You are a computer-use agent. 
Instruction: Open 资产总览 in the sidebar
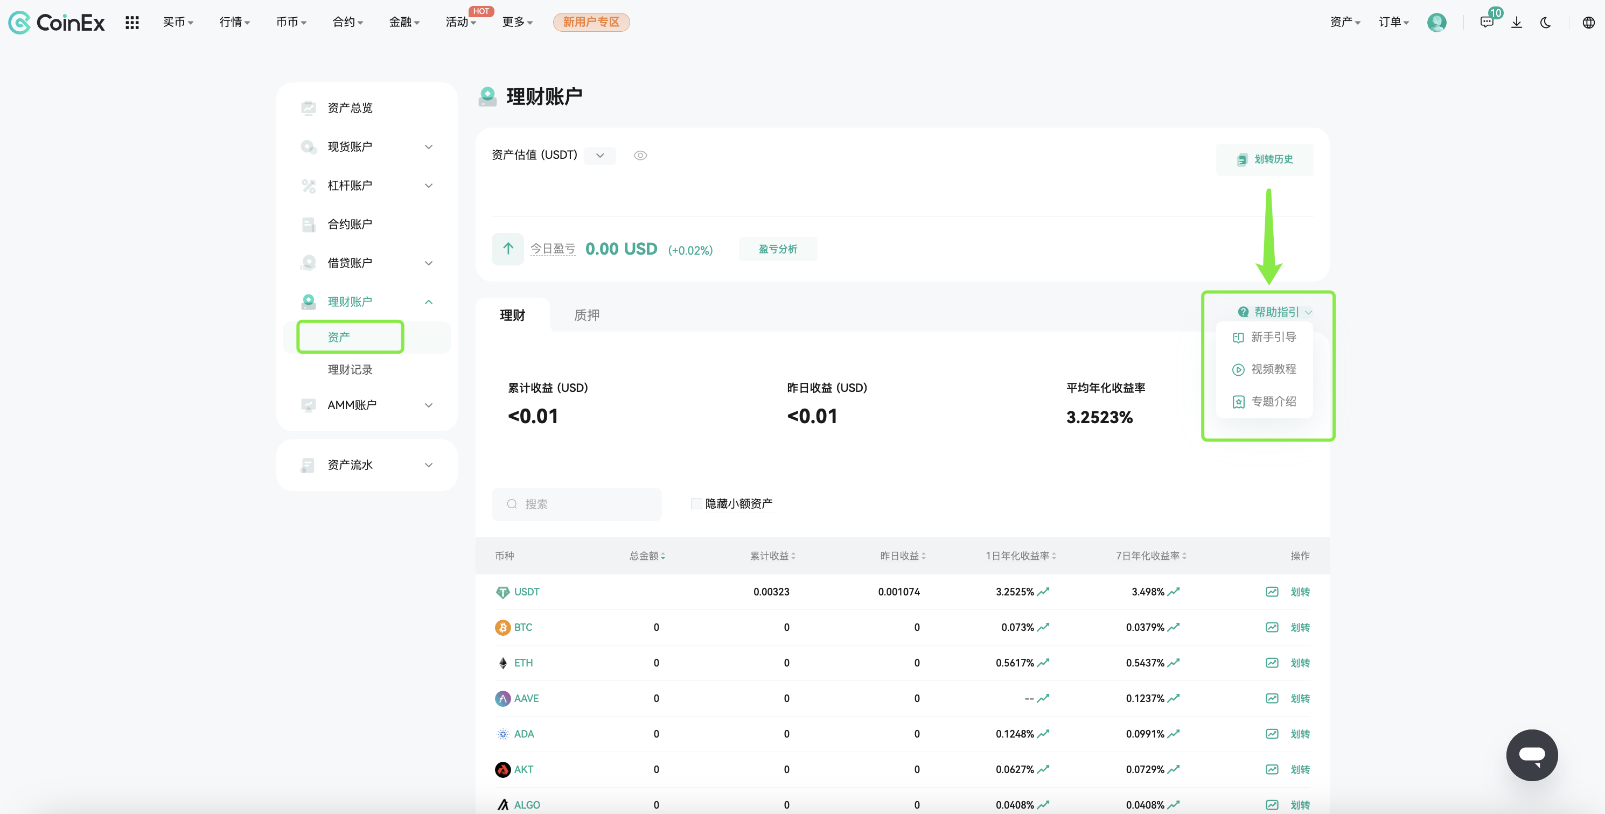coord(350,108)
